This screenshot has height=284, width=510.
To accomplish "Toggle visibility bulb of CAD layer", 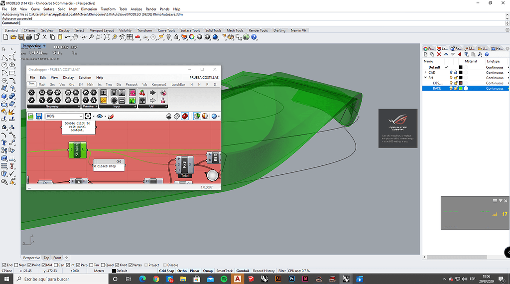I will [451, 73].
